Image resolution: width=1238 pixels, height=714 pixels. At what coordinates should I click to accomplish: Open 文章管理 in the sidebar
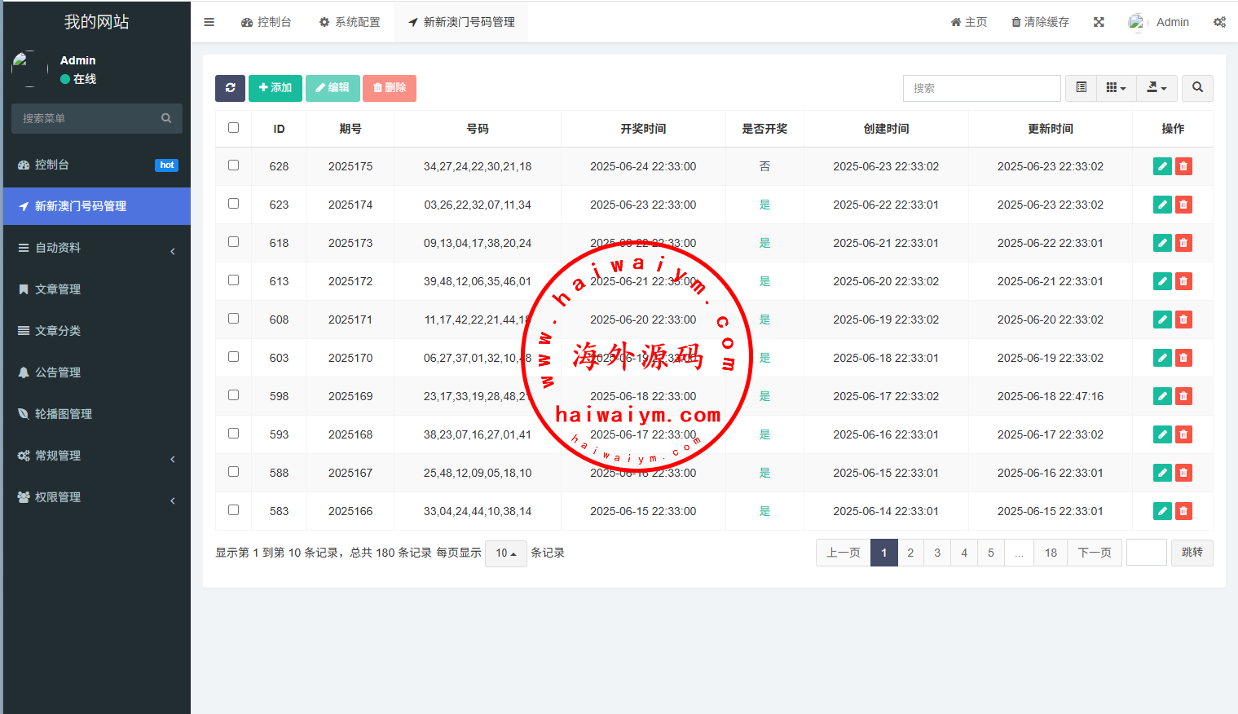tap(58, 289)
